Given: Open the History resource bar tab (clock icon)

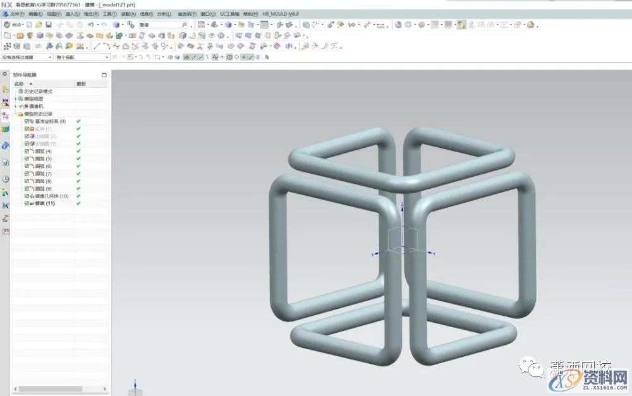Looking at the screenshot, I should coord(6,179).
